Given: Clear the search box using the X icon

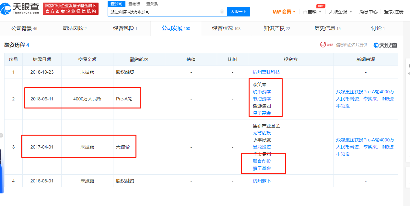Looking at the screenshot, I should [x=222, y=11].
